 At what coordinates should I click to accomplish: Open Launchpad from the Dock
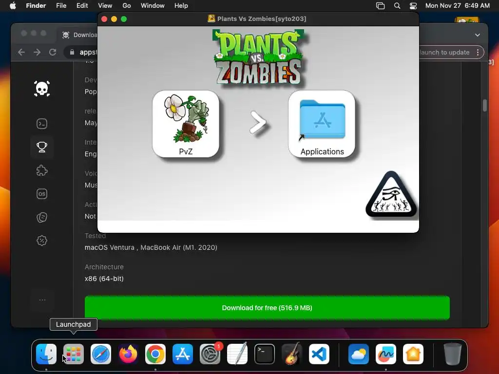(74, 354)
